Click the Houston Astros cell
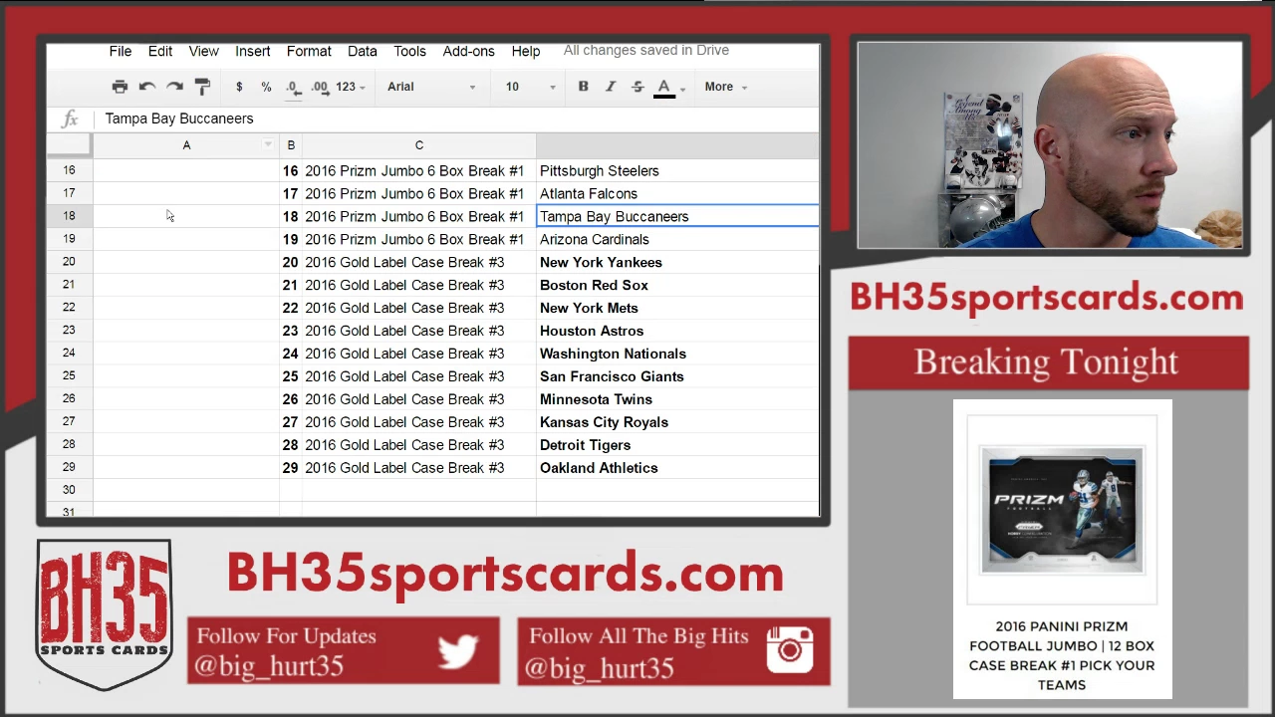 point(677,331)
